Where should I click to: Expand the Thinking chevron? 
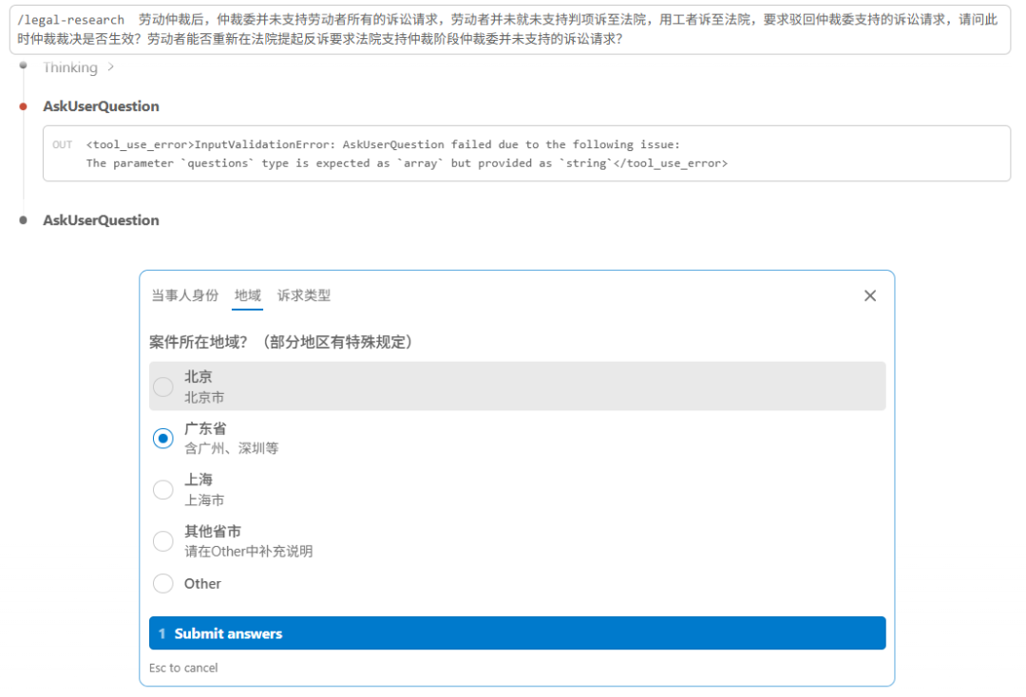(110, 66)
